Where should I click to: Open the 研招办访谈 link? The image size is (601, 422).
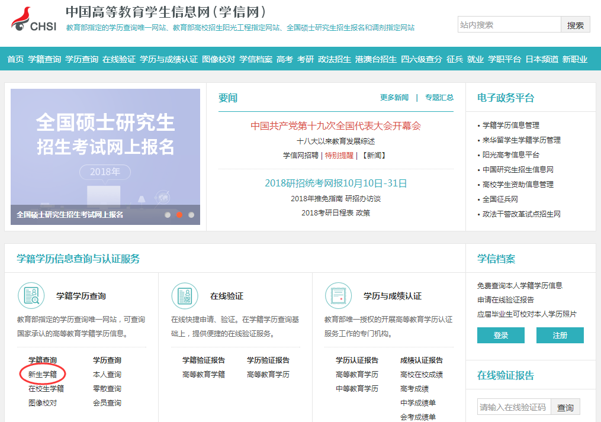[x=363, y=198]
